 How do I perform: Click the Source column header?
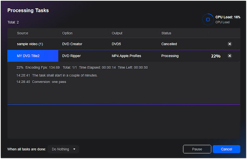click(x=23, y=33)
